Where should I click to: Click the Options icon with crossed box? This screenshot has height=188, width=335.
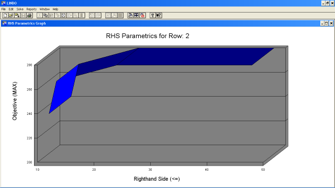pos(64,15)
